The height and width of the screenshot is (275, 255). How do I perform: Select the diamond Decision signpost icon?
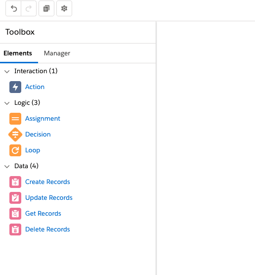pos(15,135)
